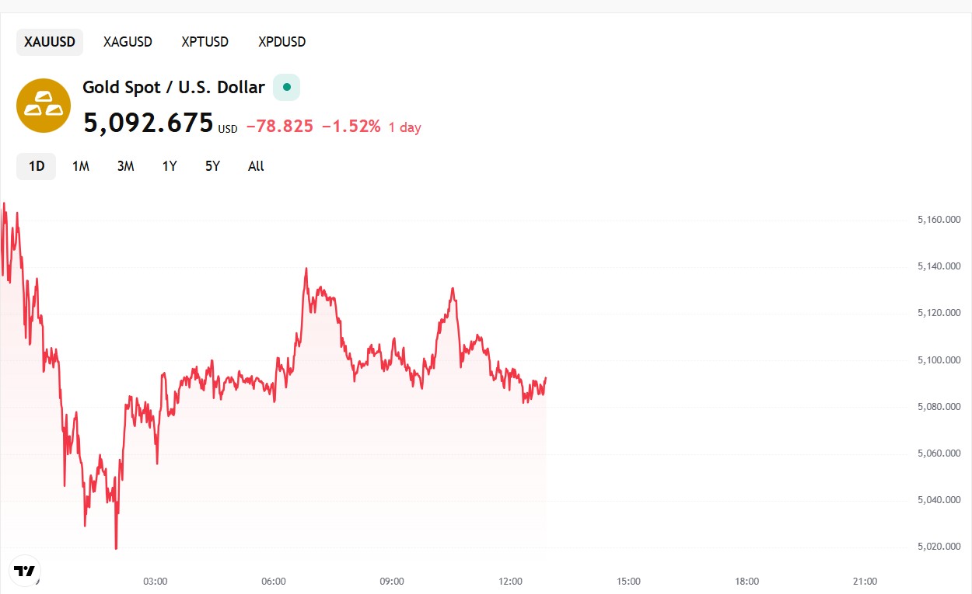Open the XPDUSD palladium chart
The width and height of the screenshot is (972, 594).
[281, 42]
